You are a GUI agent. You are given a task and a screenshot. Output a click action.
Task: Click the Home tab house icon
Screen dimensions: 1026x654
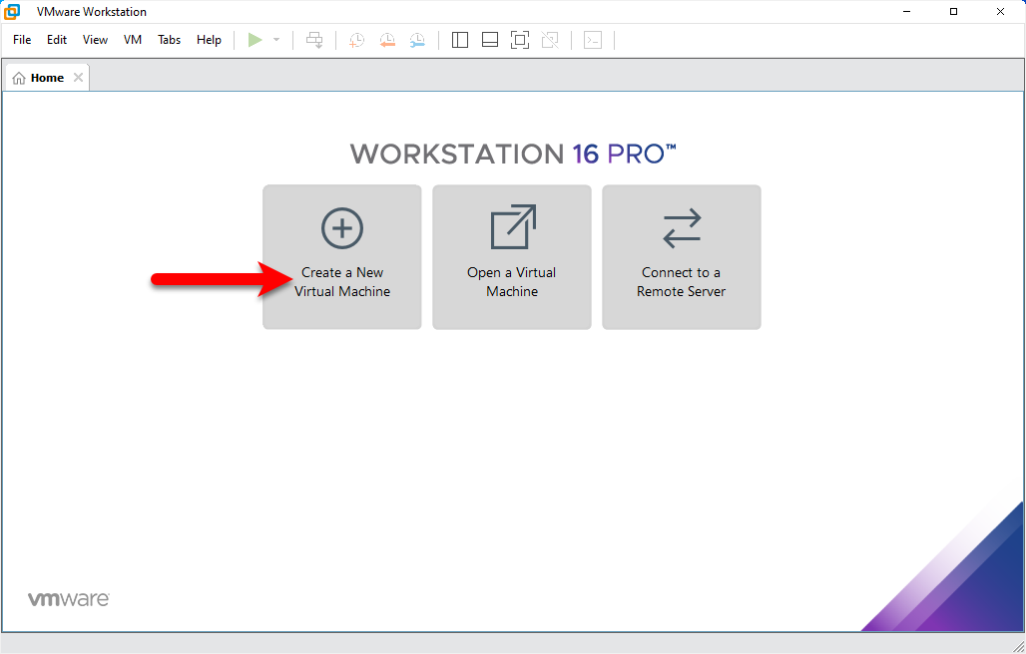point(19,79)
